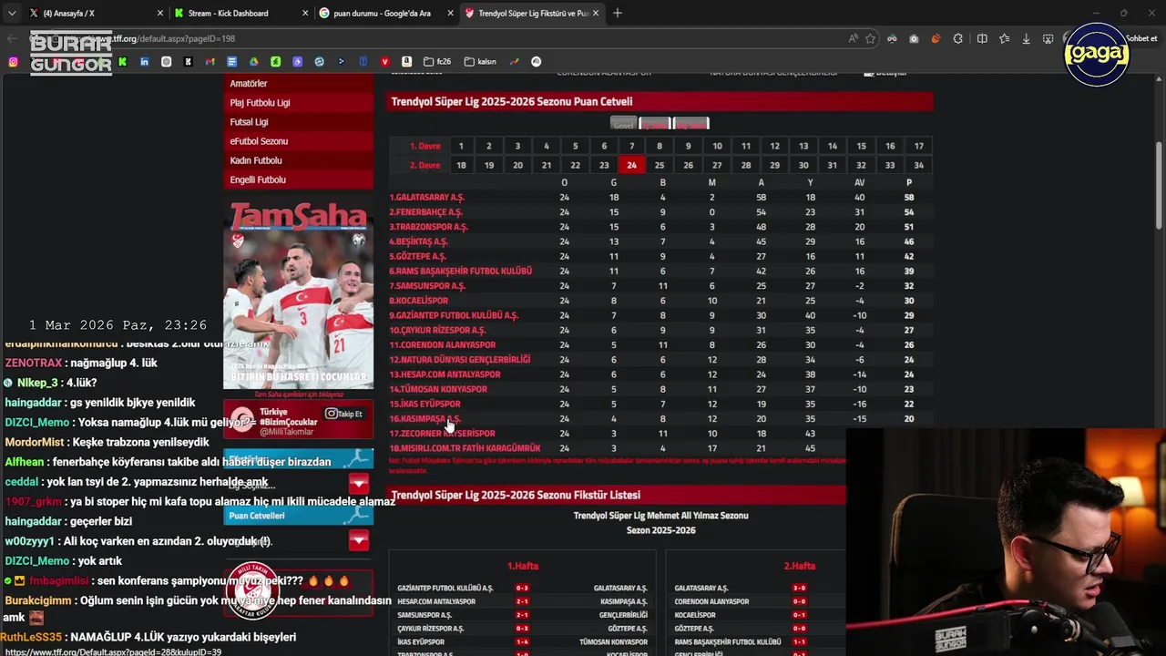Open the Trabzonspor A.Ş. team link
The image size is (1166, 656).
tap(428, 227)
